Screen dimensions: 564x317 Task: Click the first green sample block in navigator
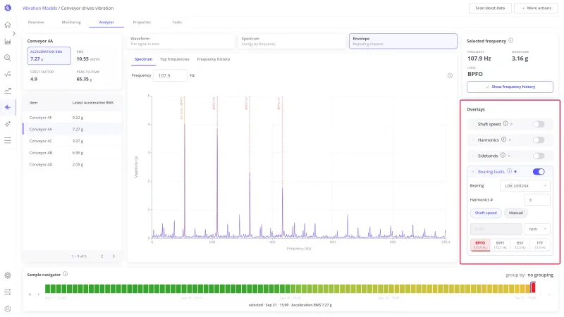(47, 288)
